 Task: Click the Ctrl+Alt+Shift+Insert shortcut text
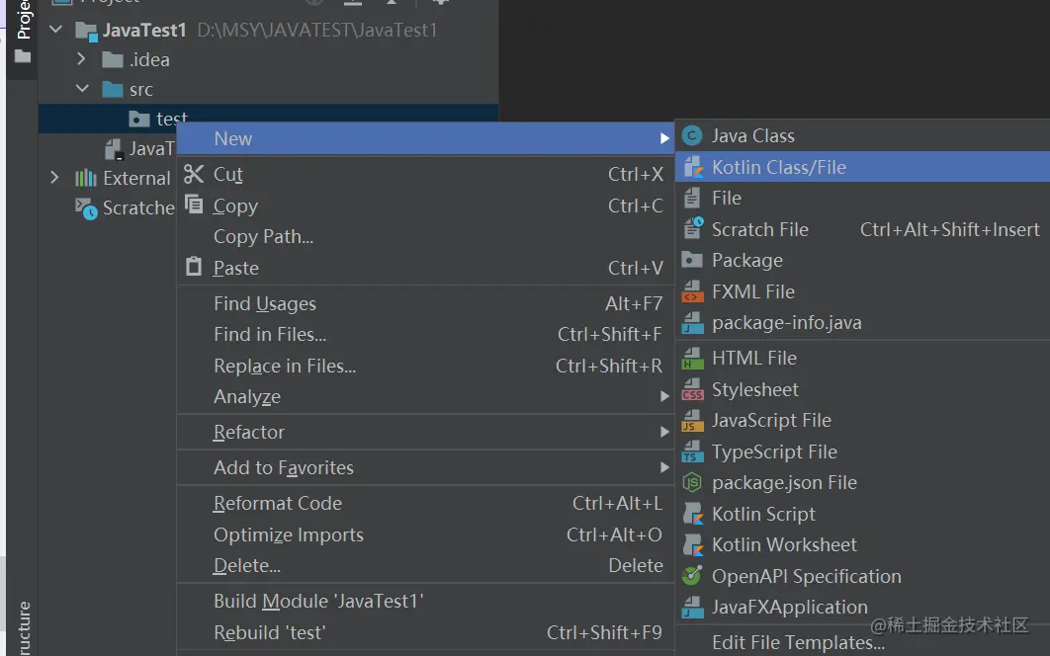pos(949,229)
